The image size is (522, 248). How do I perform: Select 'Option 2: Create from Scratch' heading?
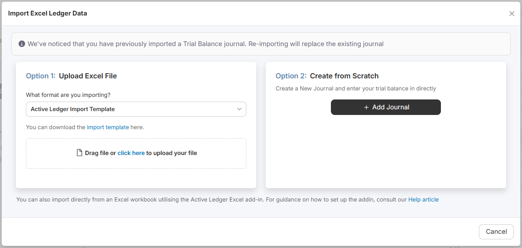point(327,76)
